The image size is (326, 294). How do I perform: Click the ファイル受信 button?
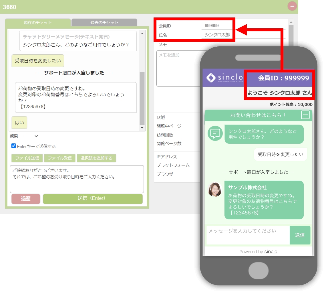[x=60, y=158]
